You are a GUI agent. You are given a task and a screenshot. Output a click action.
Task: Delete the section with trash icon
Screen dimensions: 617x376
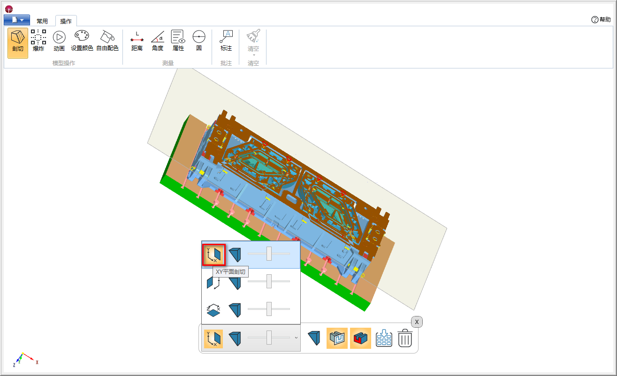coord(405,338)
